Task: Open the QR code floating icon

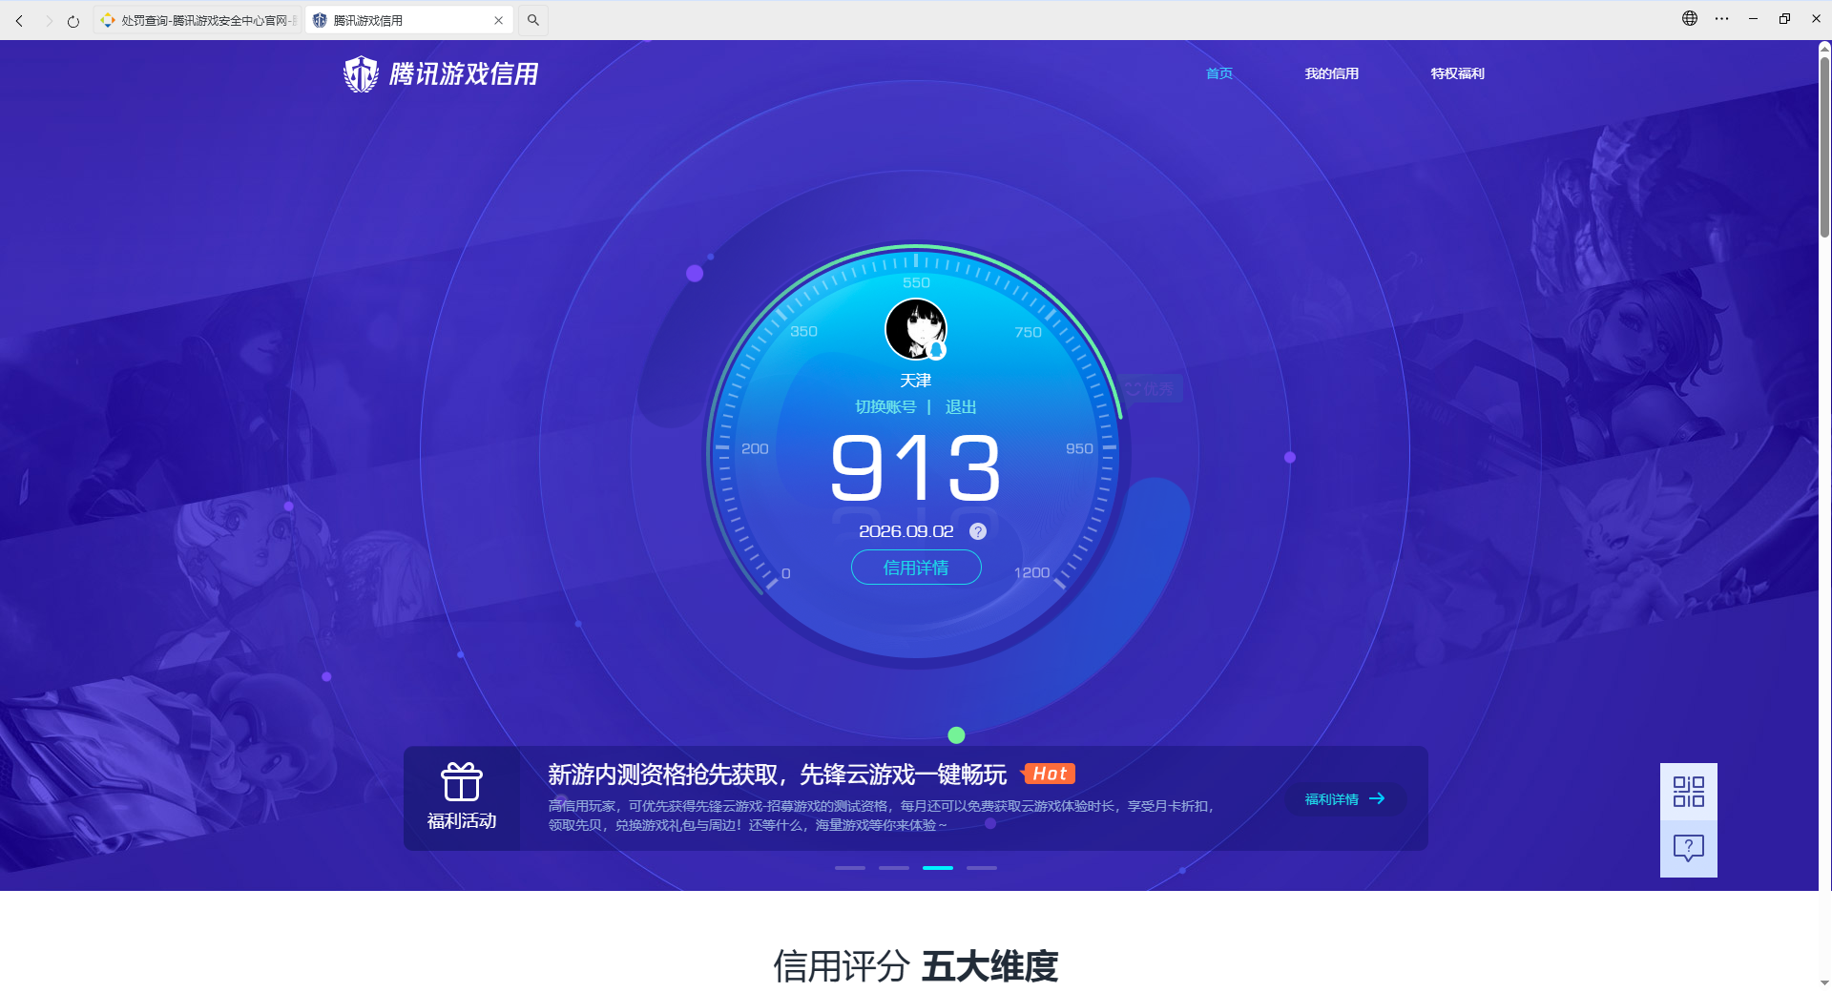Action: pos(1689,792)
